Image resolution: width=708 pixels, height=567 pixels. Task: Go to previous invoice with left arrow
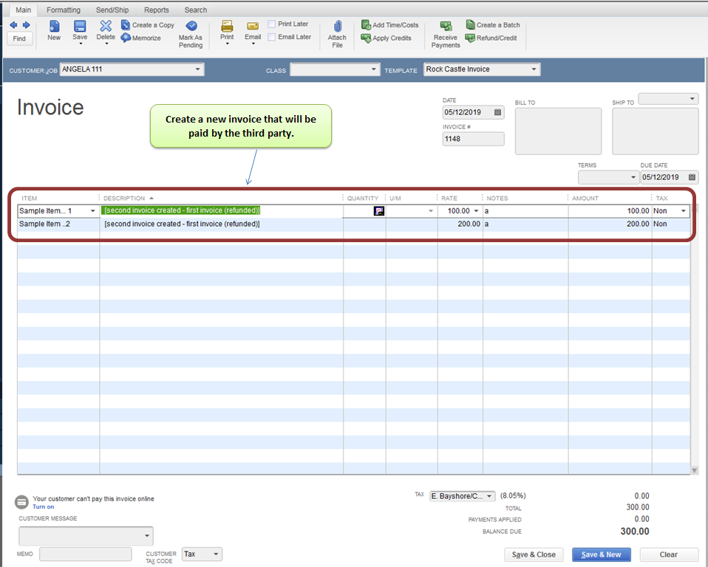click(13, 25)
